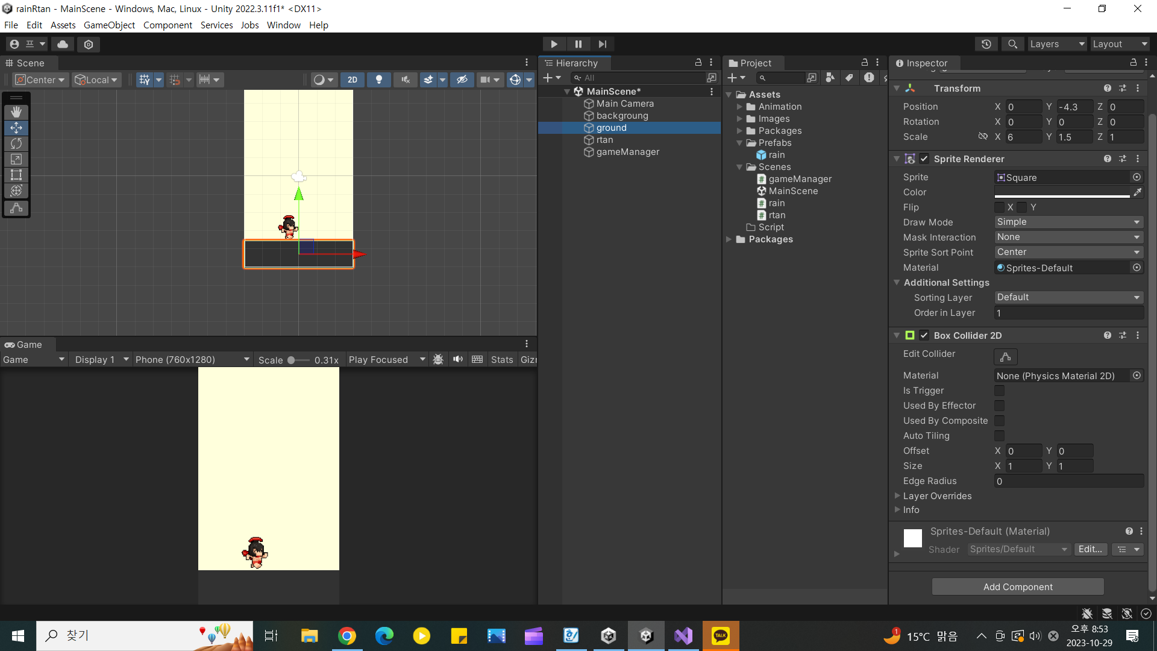This screenshot has height=651, width=1157.
Task: Expand Layer Overrides section
Action: (x=897, y=496)
